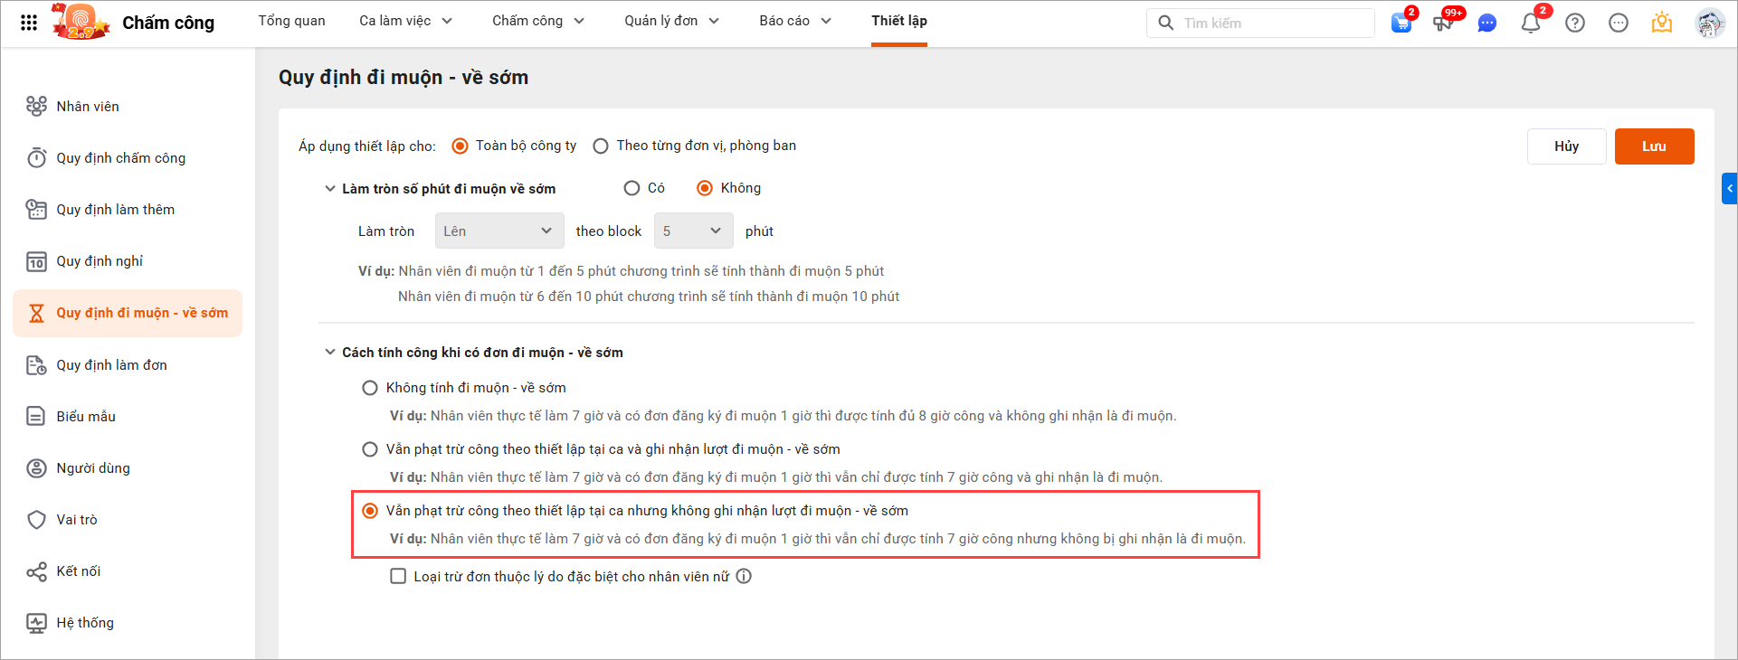The width and height of the screenshot is (1738, 660).
Task: Select Vẫn phạt trừ công nhưng không ghi nhận
Action: coord(370,511)
